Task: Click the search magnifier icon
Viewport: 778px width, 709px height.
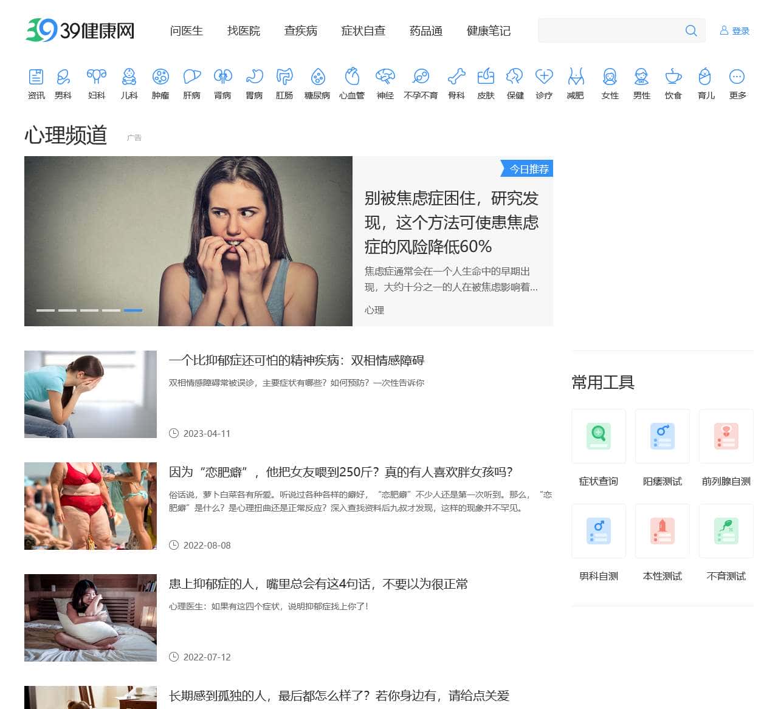Action: (690, 30)
